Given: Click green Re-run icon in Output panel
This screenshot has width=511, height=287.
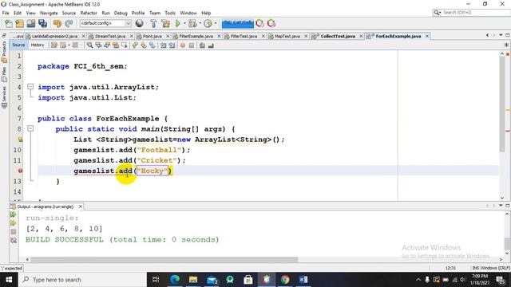Looking at the screenshot, I should [x=14, y=214].
